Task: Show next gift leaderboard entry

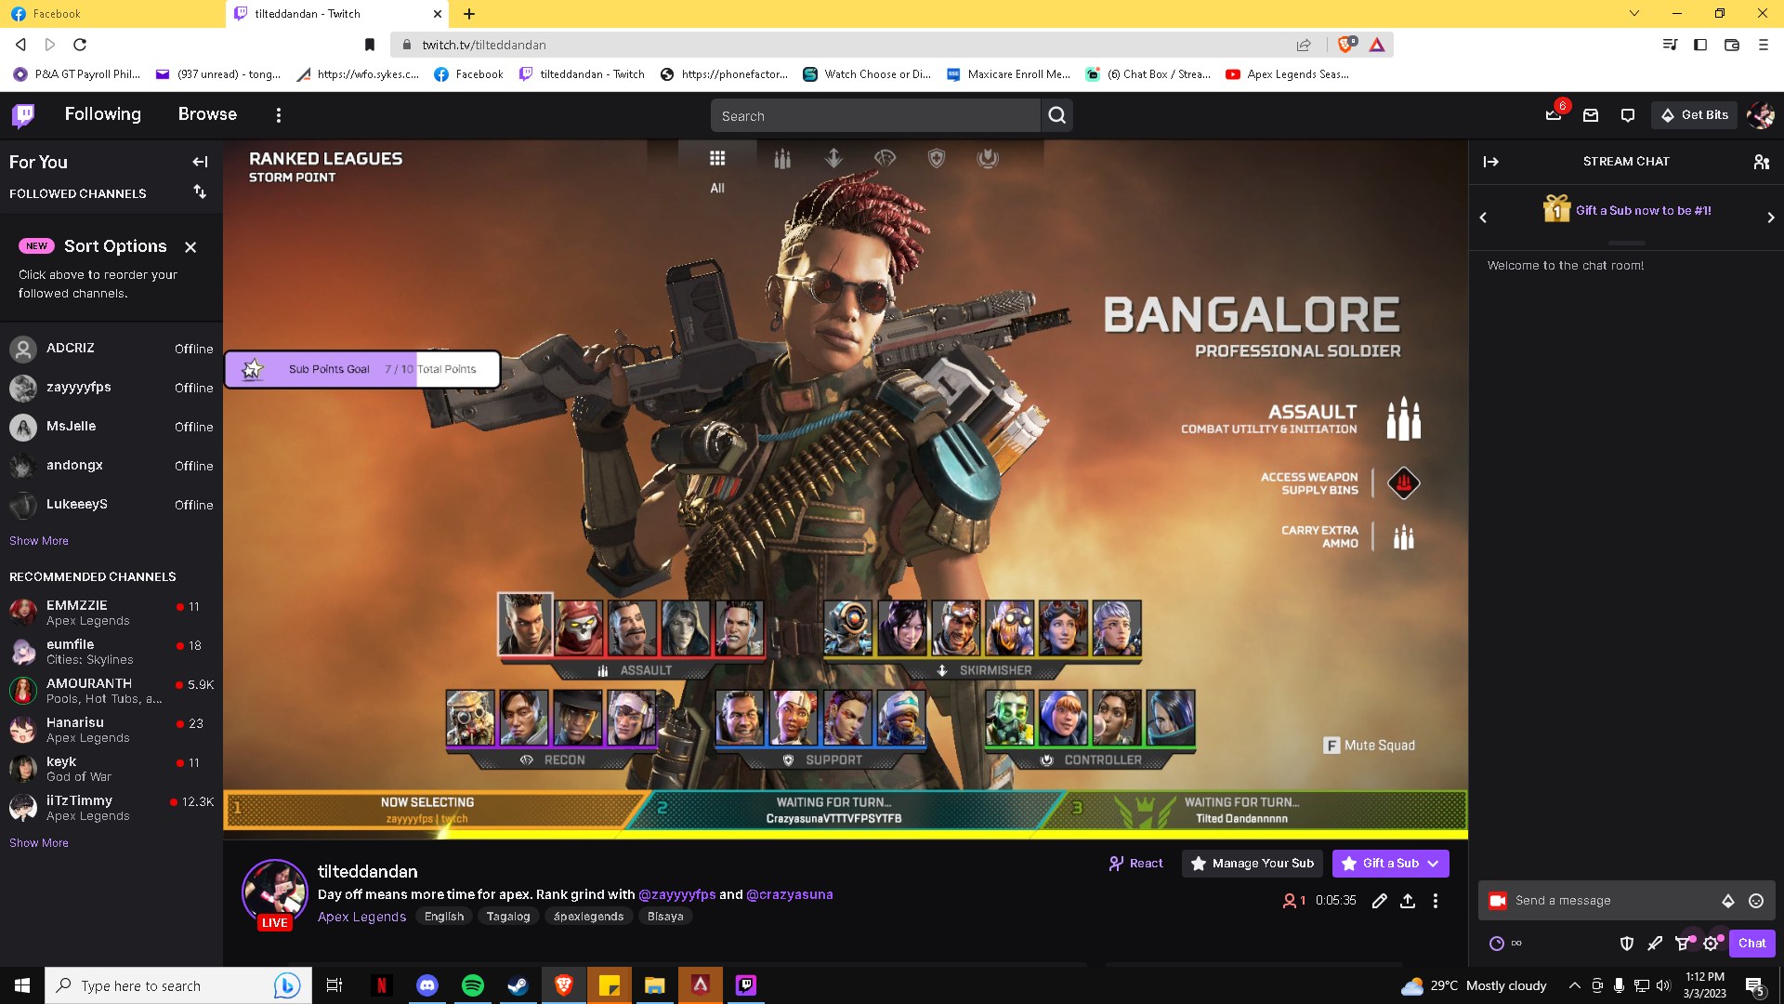Action: (x=1771, y=218)
